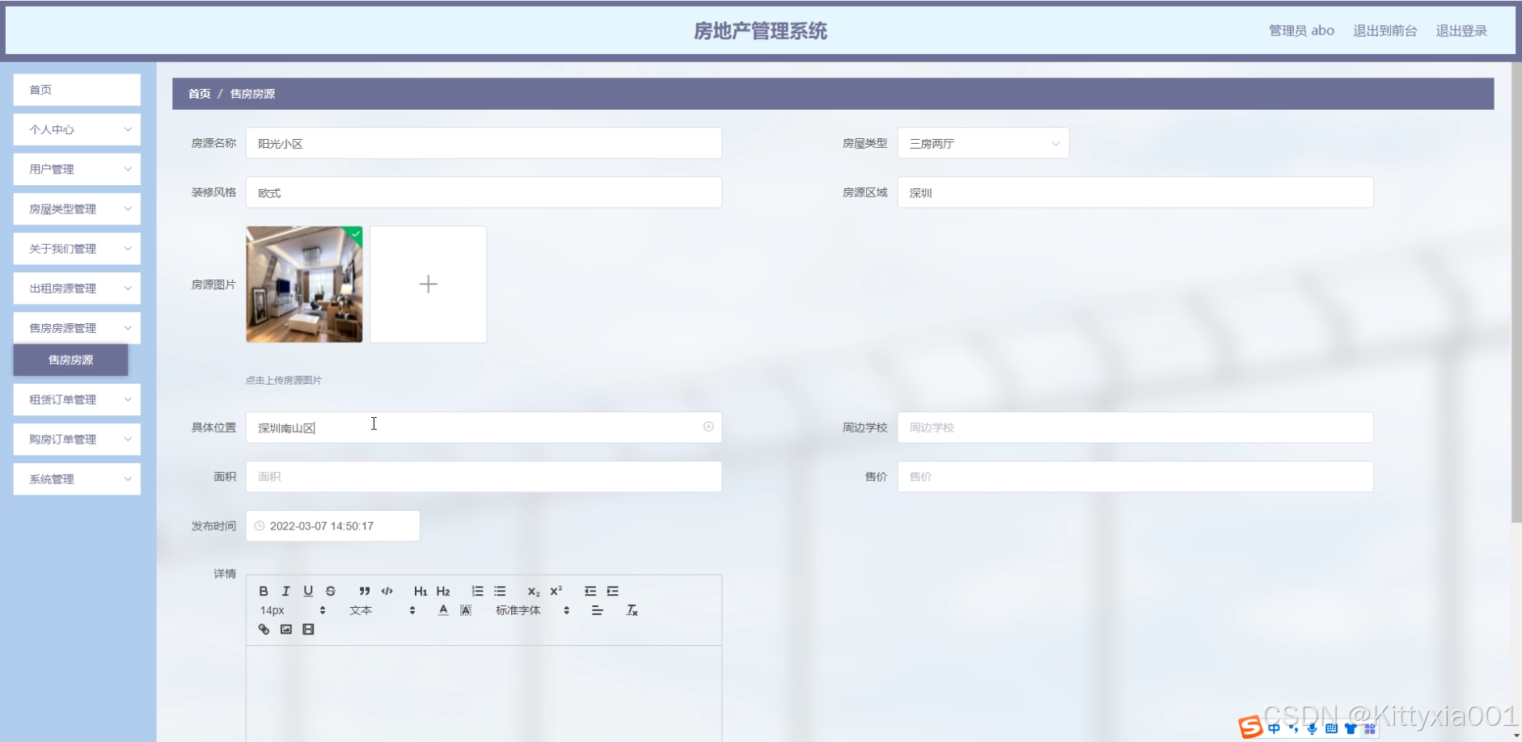
Task: Click the add image upload box
Action: (429, 284)
